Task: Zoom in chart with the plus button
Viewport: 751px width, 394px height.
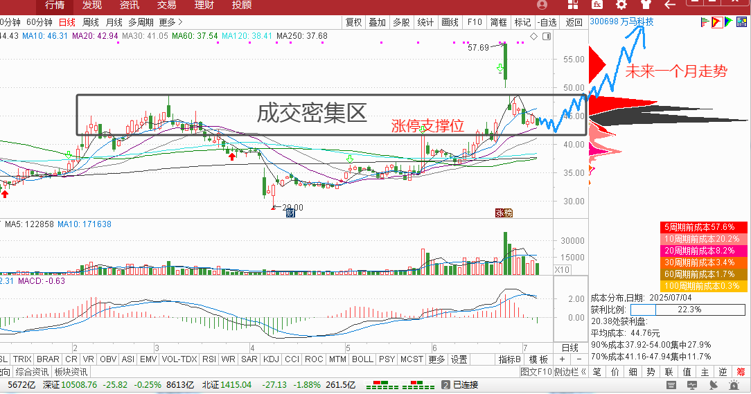Action: 563,359
